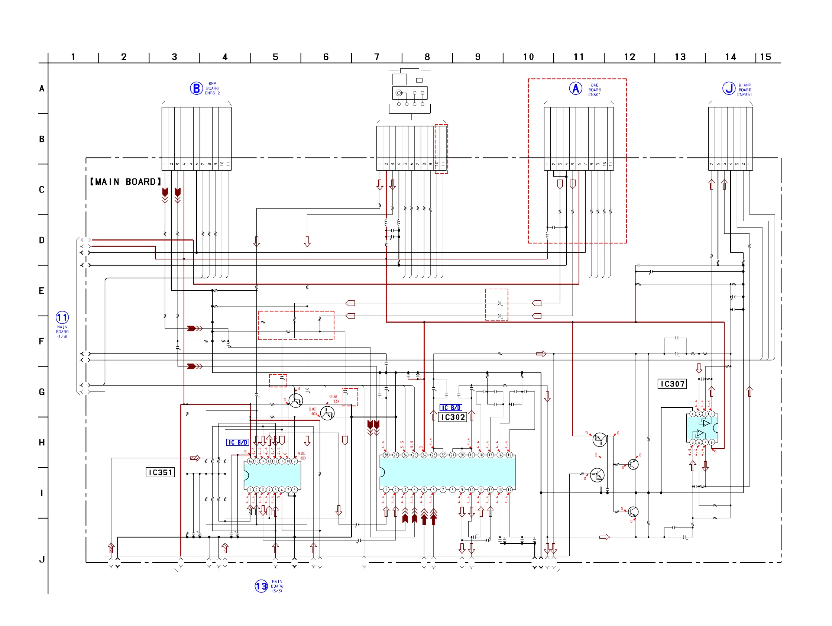Click column header 8 on the grid
Image resolution: width=832 pixels, height=626 pixels.
(427, 57)
